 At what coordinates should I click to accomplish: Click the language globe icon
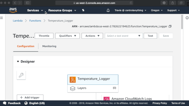coord(26,103)
